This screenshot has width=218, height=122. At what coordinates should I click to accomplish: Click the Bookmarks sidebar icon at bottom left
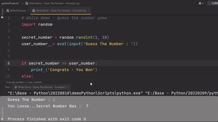tap(2, 119)
